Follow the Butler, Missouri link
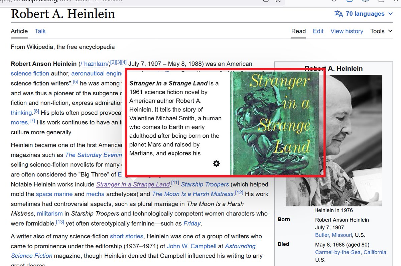This screenshot has width=401, height=266. tap(333, 235)
